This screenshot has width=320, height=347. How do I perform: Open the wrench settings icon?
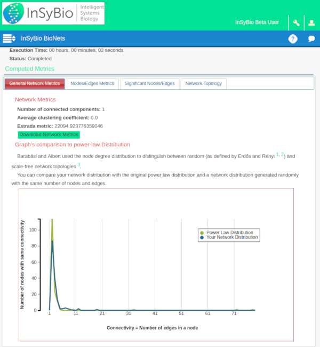pyautogui.click(x=296, y=23)
